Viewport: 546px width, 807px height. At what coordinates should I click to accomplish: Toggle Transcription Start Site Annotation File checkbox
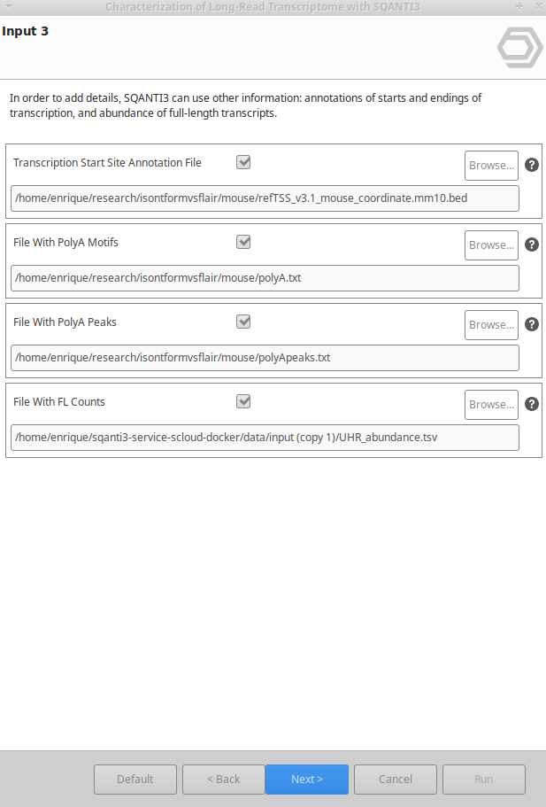[243, 162]
